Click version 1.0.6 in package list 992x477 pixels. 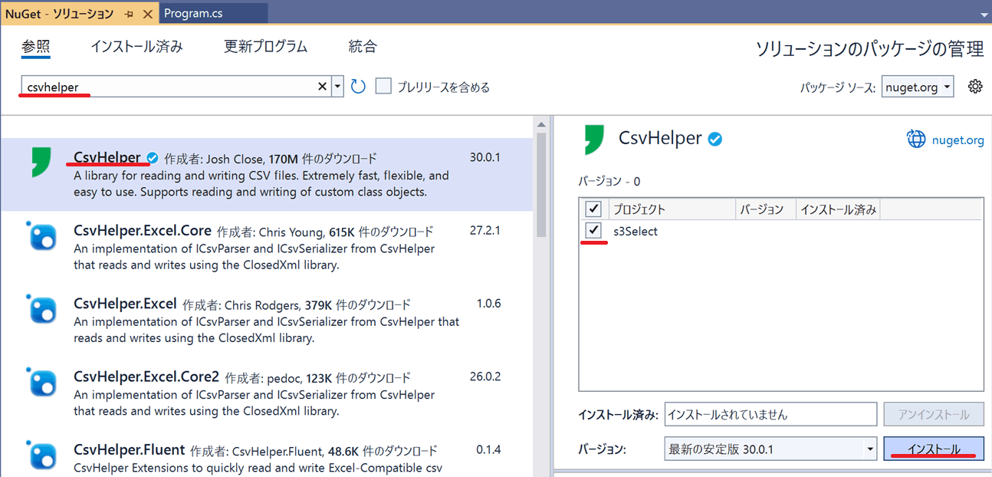[488, 303]
